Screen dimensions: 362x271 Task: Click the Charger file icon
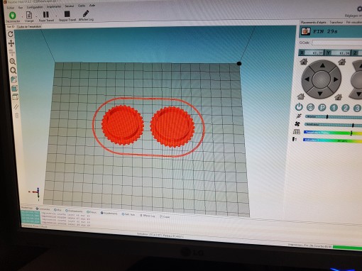(29, 15)
